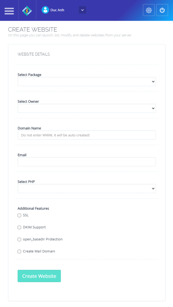Viewport: 173px width, 307px height.
Task: Expand the user account chevron in top bar
Action: click(82, 10)
